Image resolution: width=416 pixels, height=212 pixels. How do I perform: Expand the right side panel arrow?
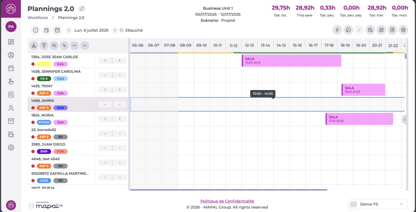click(x=405, y=119)
